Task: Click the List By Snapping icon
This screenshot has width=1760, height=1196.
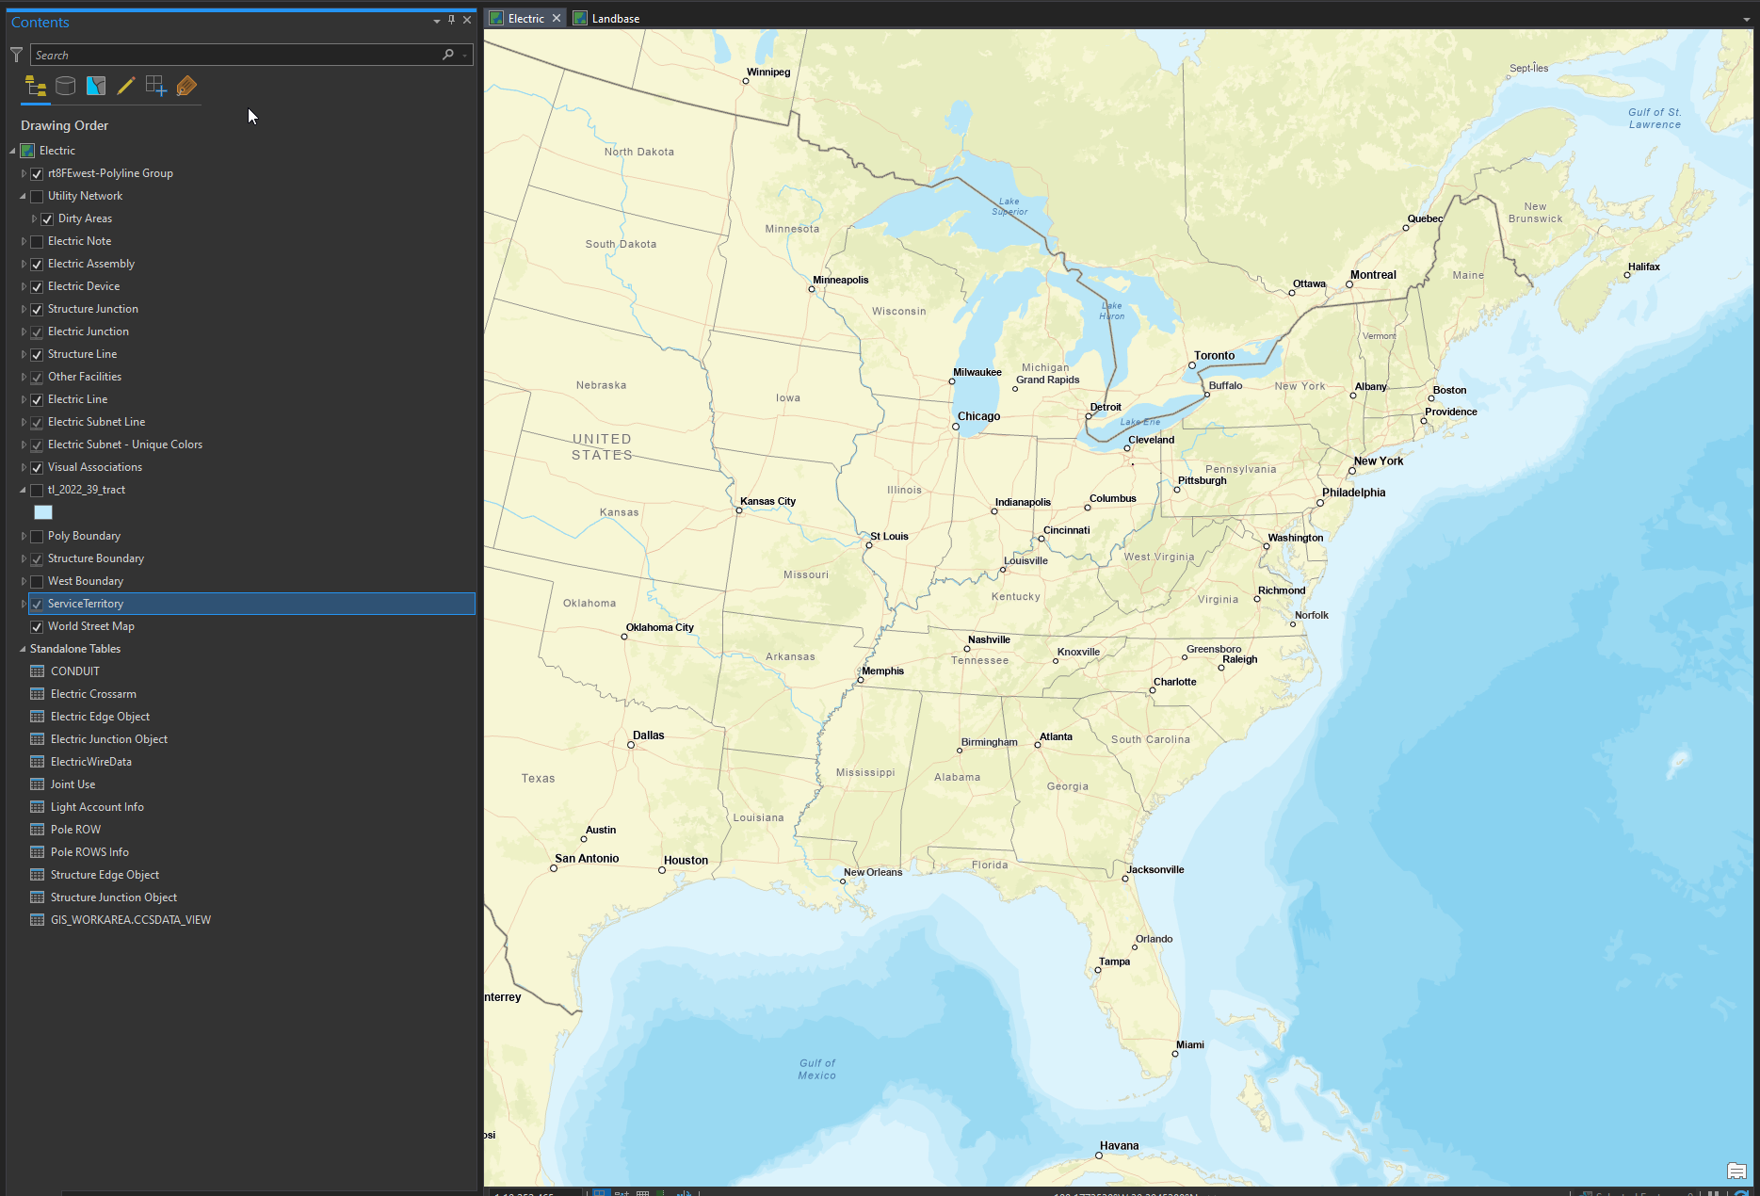Action: tap(156, 86)
